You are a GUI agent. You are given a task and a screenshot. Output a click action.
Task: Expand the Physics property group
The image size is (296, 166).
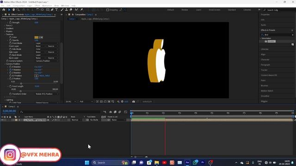[5, 32]
